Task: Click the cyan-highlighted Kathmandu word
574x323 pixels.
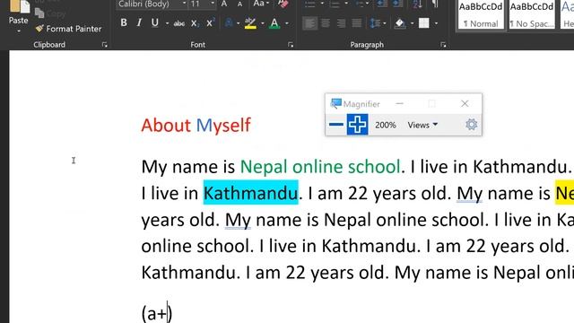Action: tap(251, 193)
